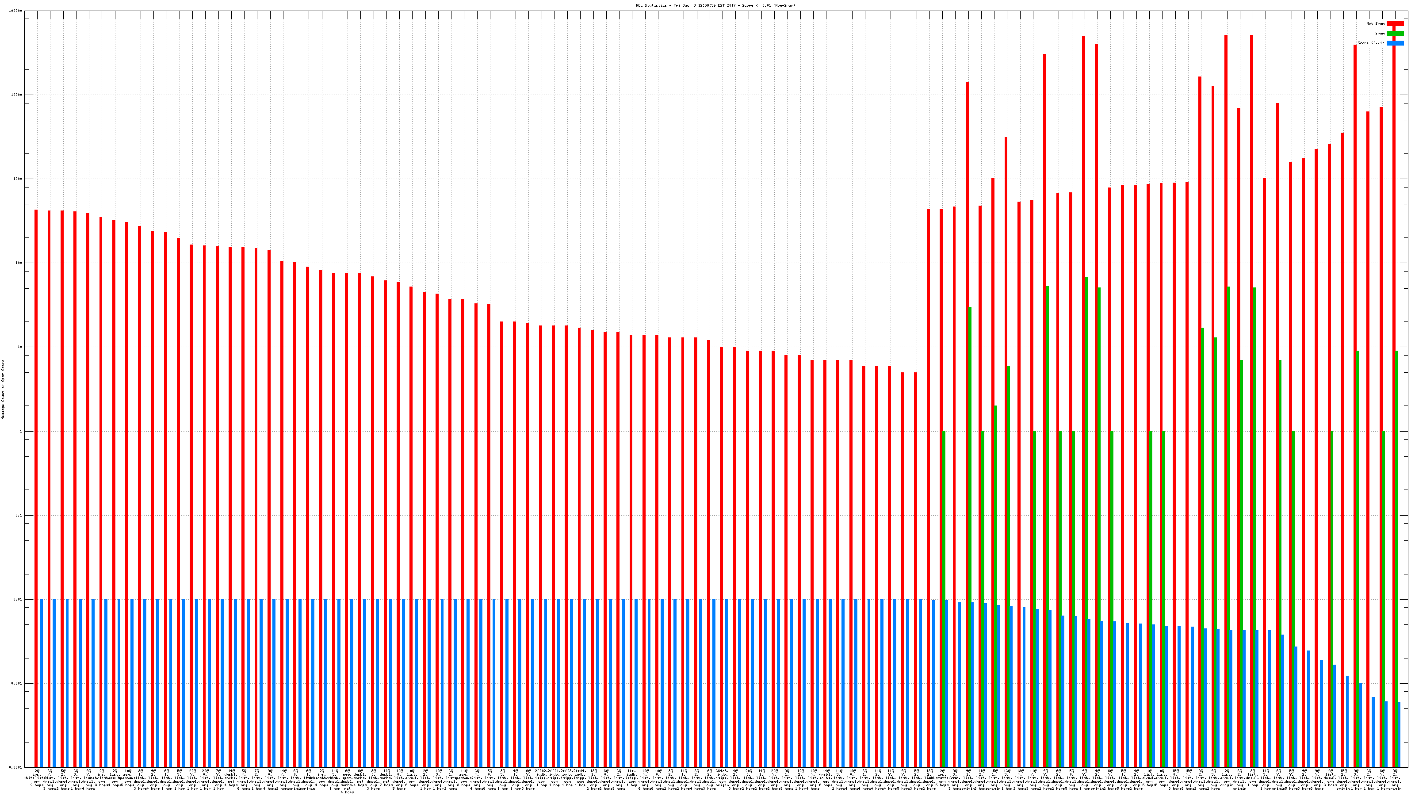Select the 'Score (0..1)' legend label text
This screenshot has height=796, width=1415.
coord(1370,43)
